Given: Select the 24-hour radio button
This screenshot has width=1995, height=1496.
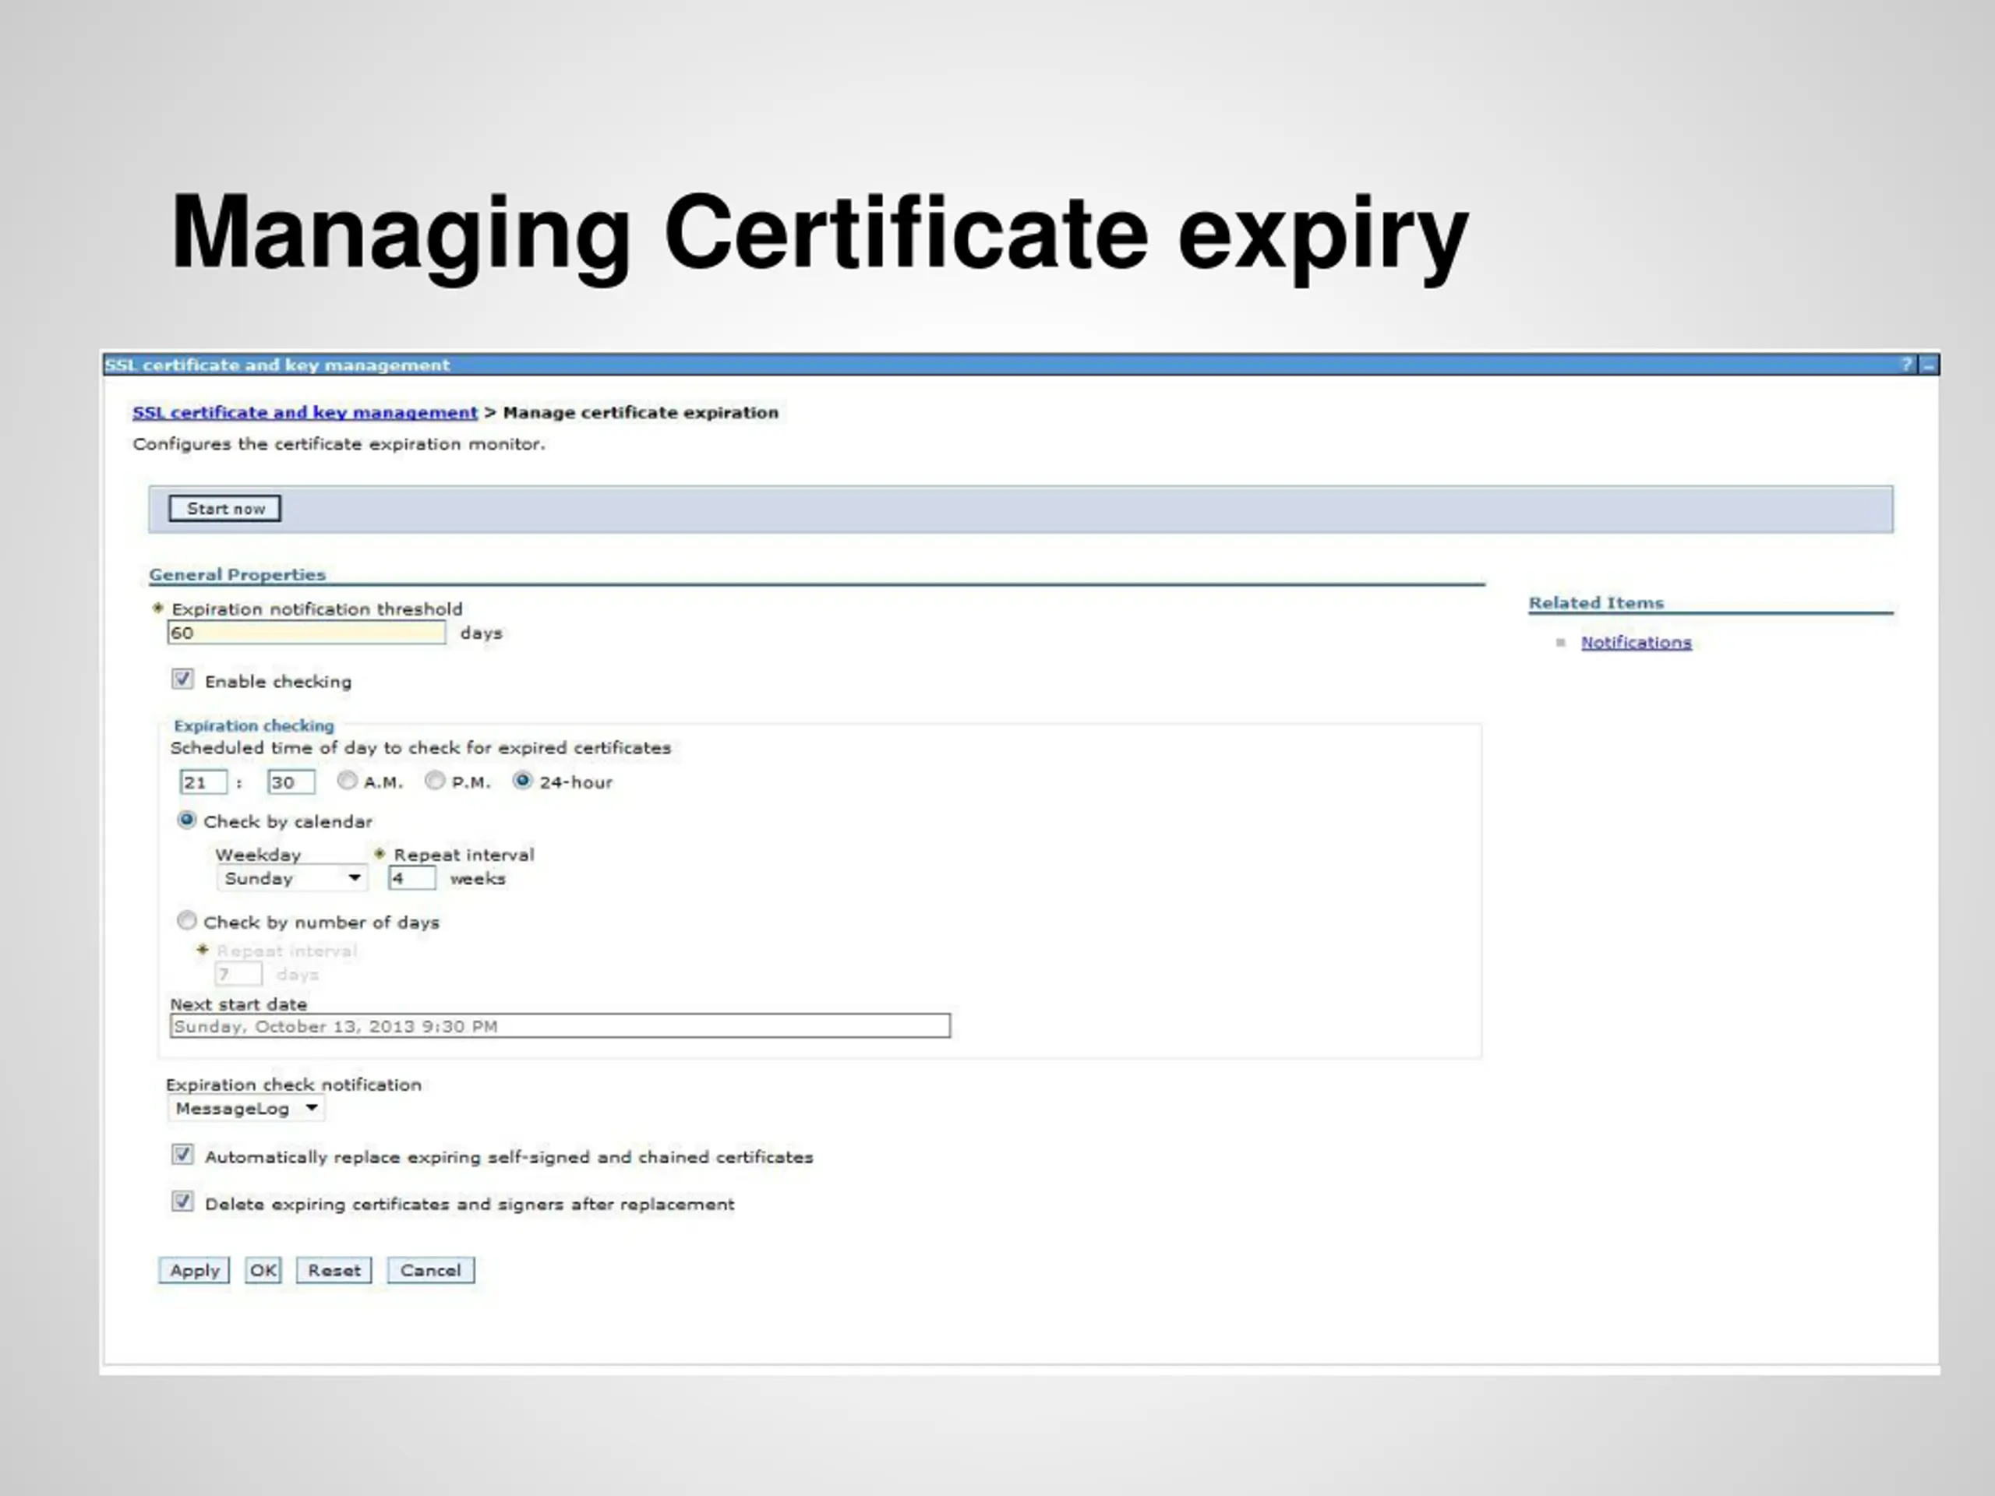Looking at the screenshot, I should pyautogui.click(x=522, y=781).
